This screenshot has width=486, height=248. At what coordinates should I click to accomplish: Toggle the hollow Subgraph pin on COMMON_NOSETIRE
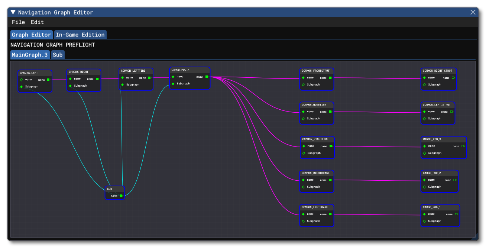(304, 119)
